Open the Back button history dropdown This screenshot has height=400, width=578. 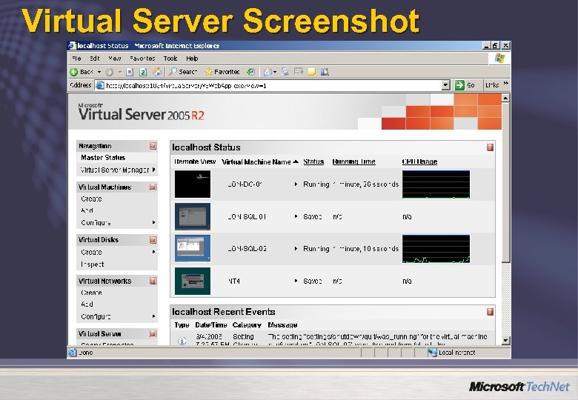point(99,72)
